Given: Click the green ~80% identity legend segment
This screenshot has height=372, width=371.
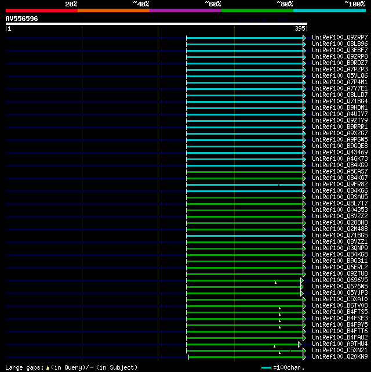Looking at the screenshot, I should point(257,10).
